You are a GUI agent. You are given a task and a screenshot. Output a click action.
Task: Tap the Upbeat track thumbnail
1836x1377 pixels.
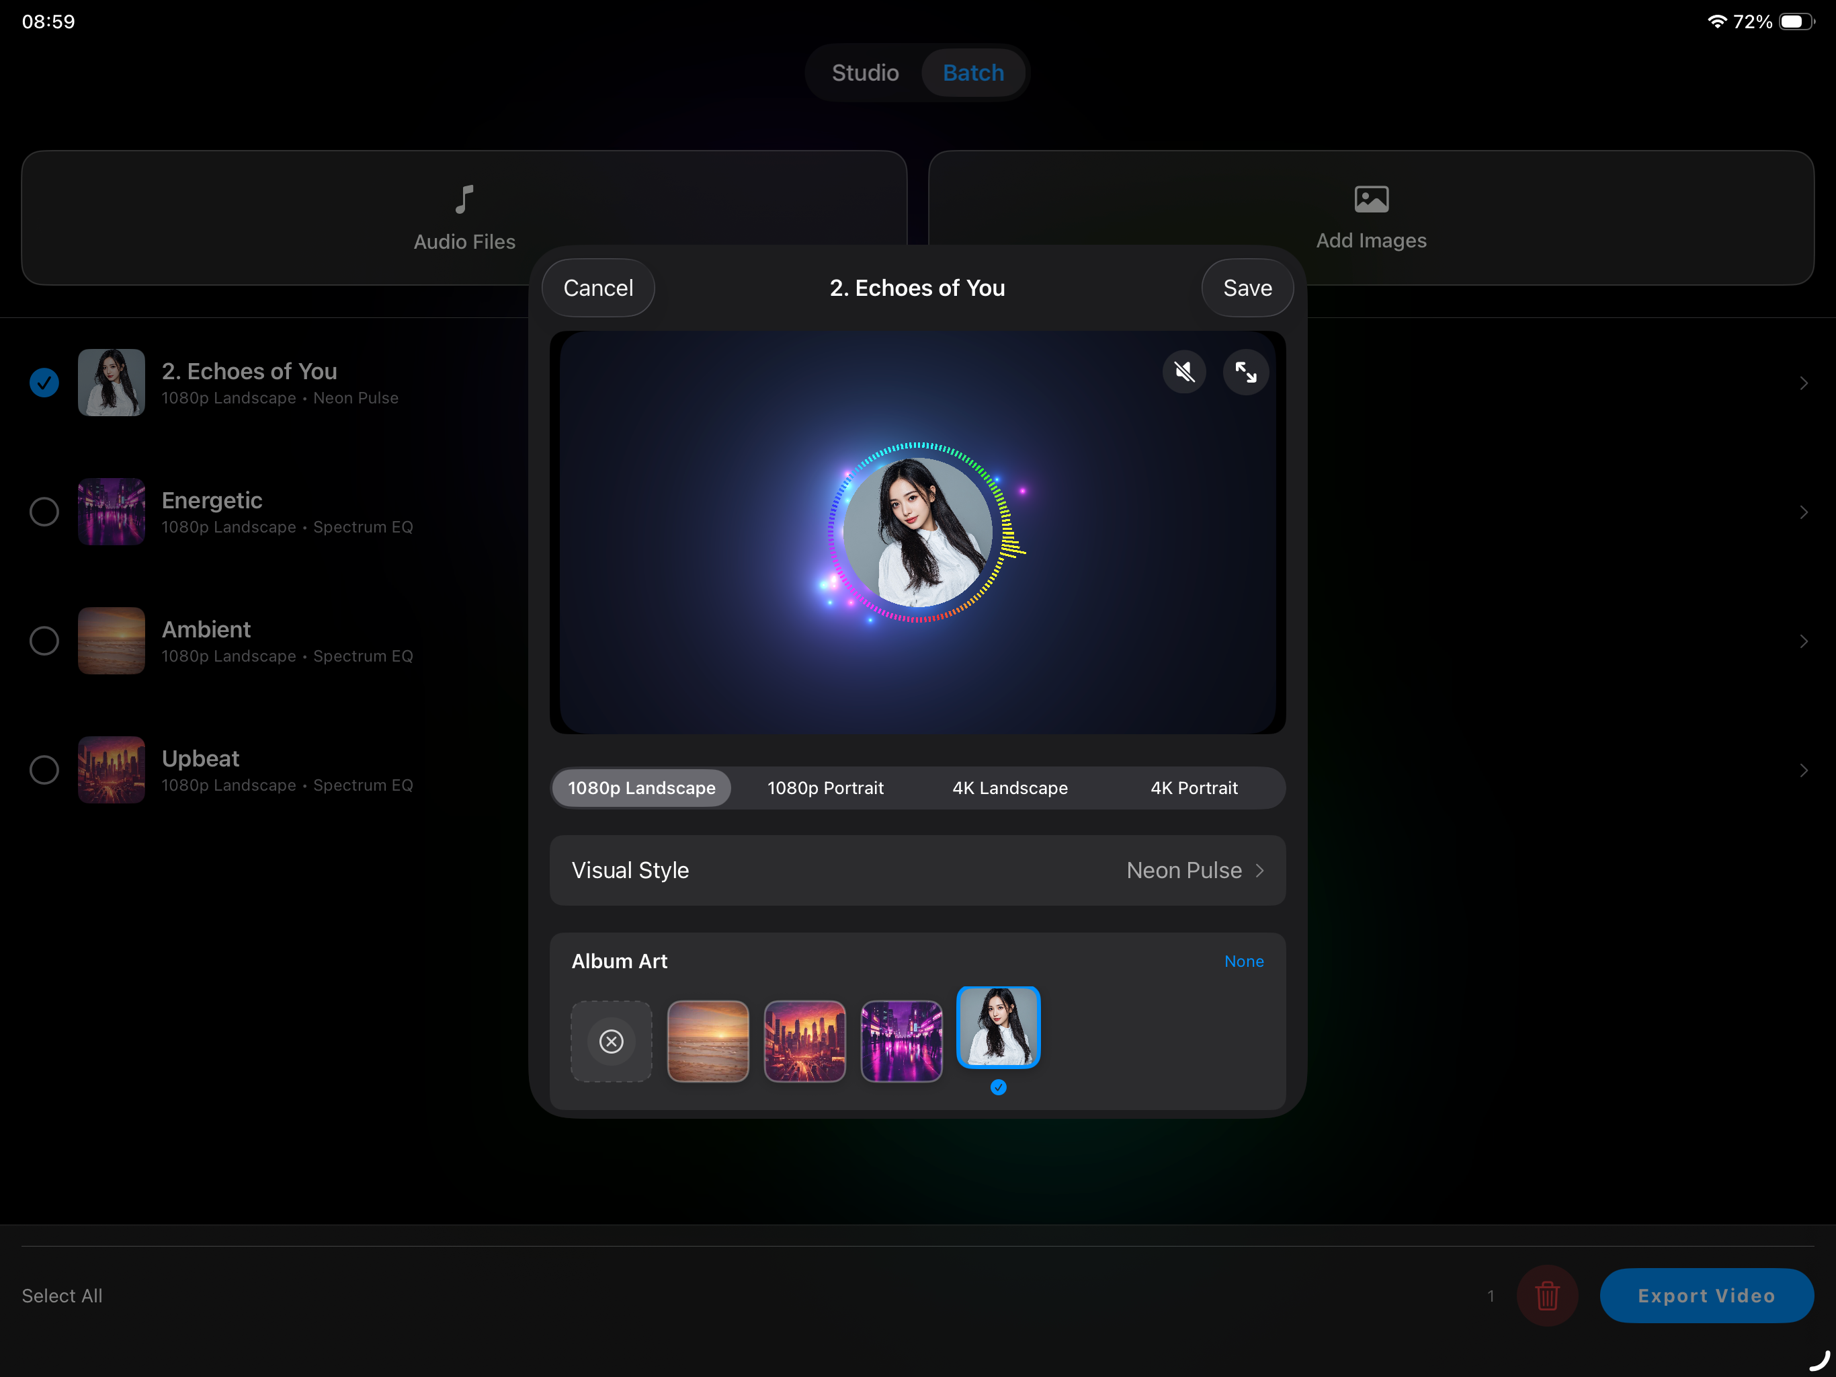point(112,770)
